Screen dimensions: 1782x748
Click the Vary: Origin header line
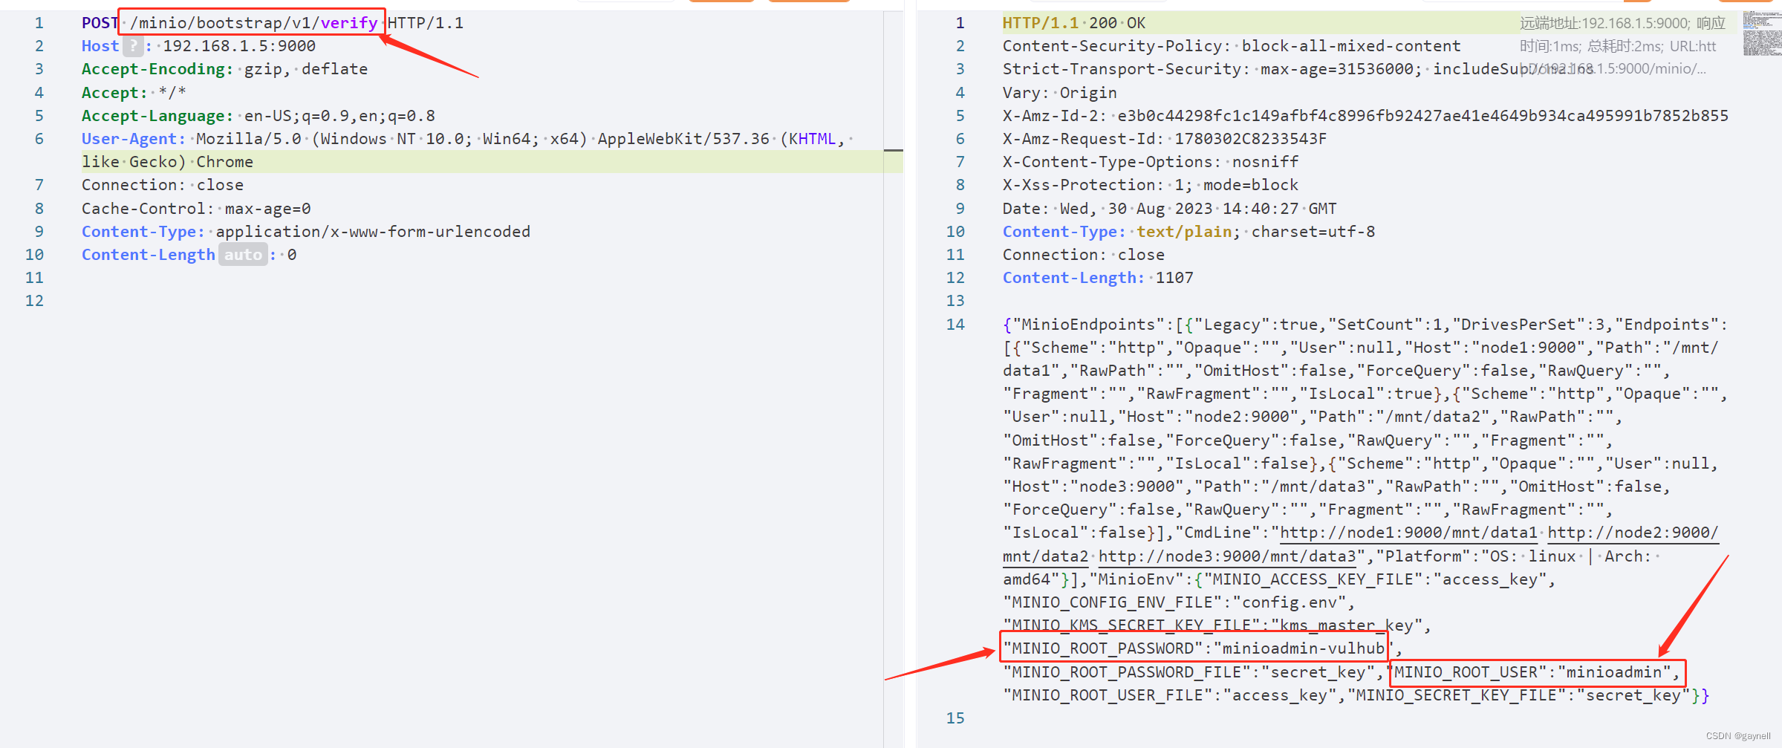(1060, 93)
